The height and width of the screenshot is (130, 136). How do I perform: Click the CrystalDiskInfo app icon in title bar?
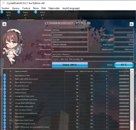(x=3, y=3)
